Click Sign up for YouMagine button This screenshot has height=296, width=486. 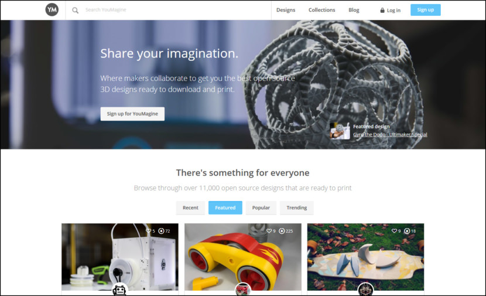(x=132, y=114)
